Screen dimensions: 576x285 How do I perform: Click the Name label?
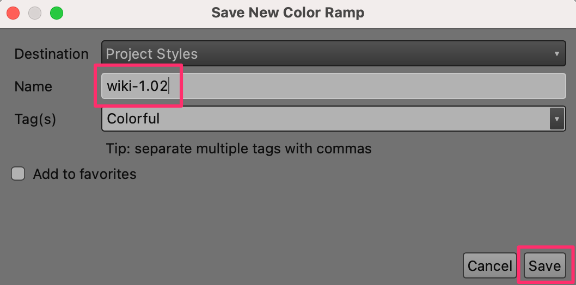tap(33, 86)
